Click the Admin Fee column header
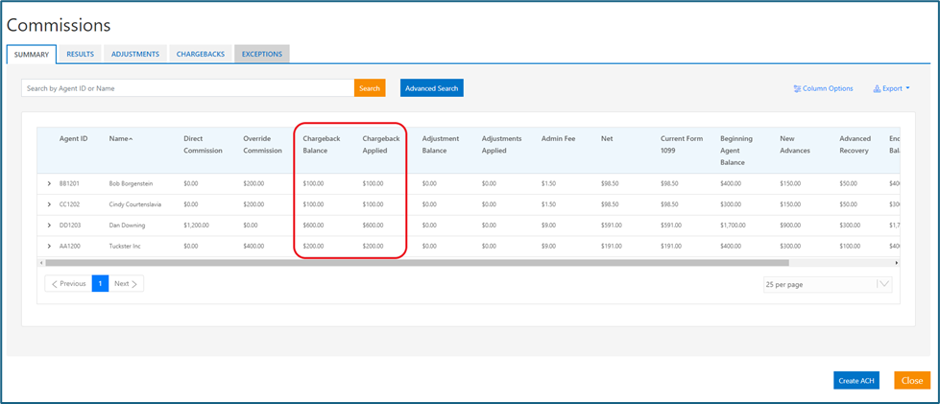The image size is (940, 404). pyautogui.click(x=558, y=138)
